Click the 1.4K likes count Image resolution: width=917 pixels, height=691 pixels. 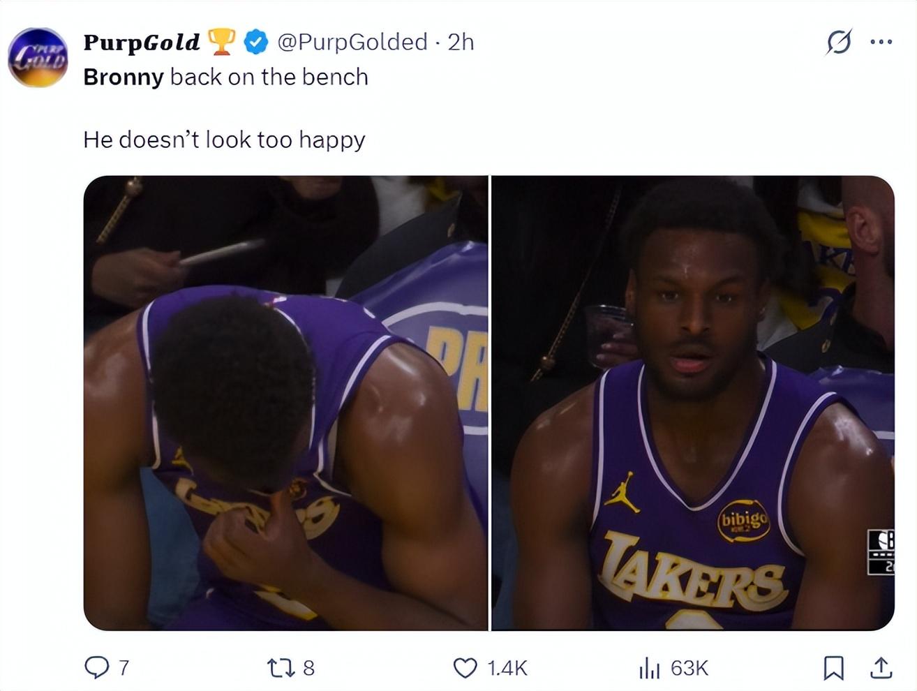pos(507,669)
